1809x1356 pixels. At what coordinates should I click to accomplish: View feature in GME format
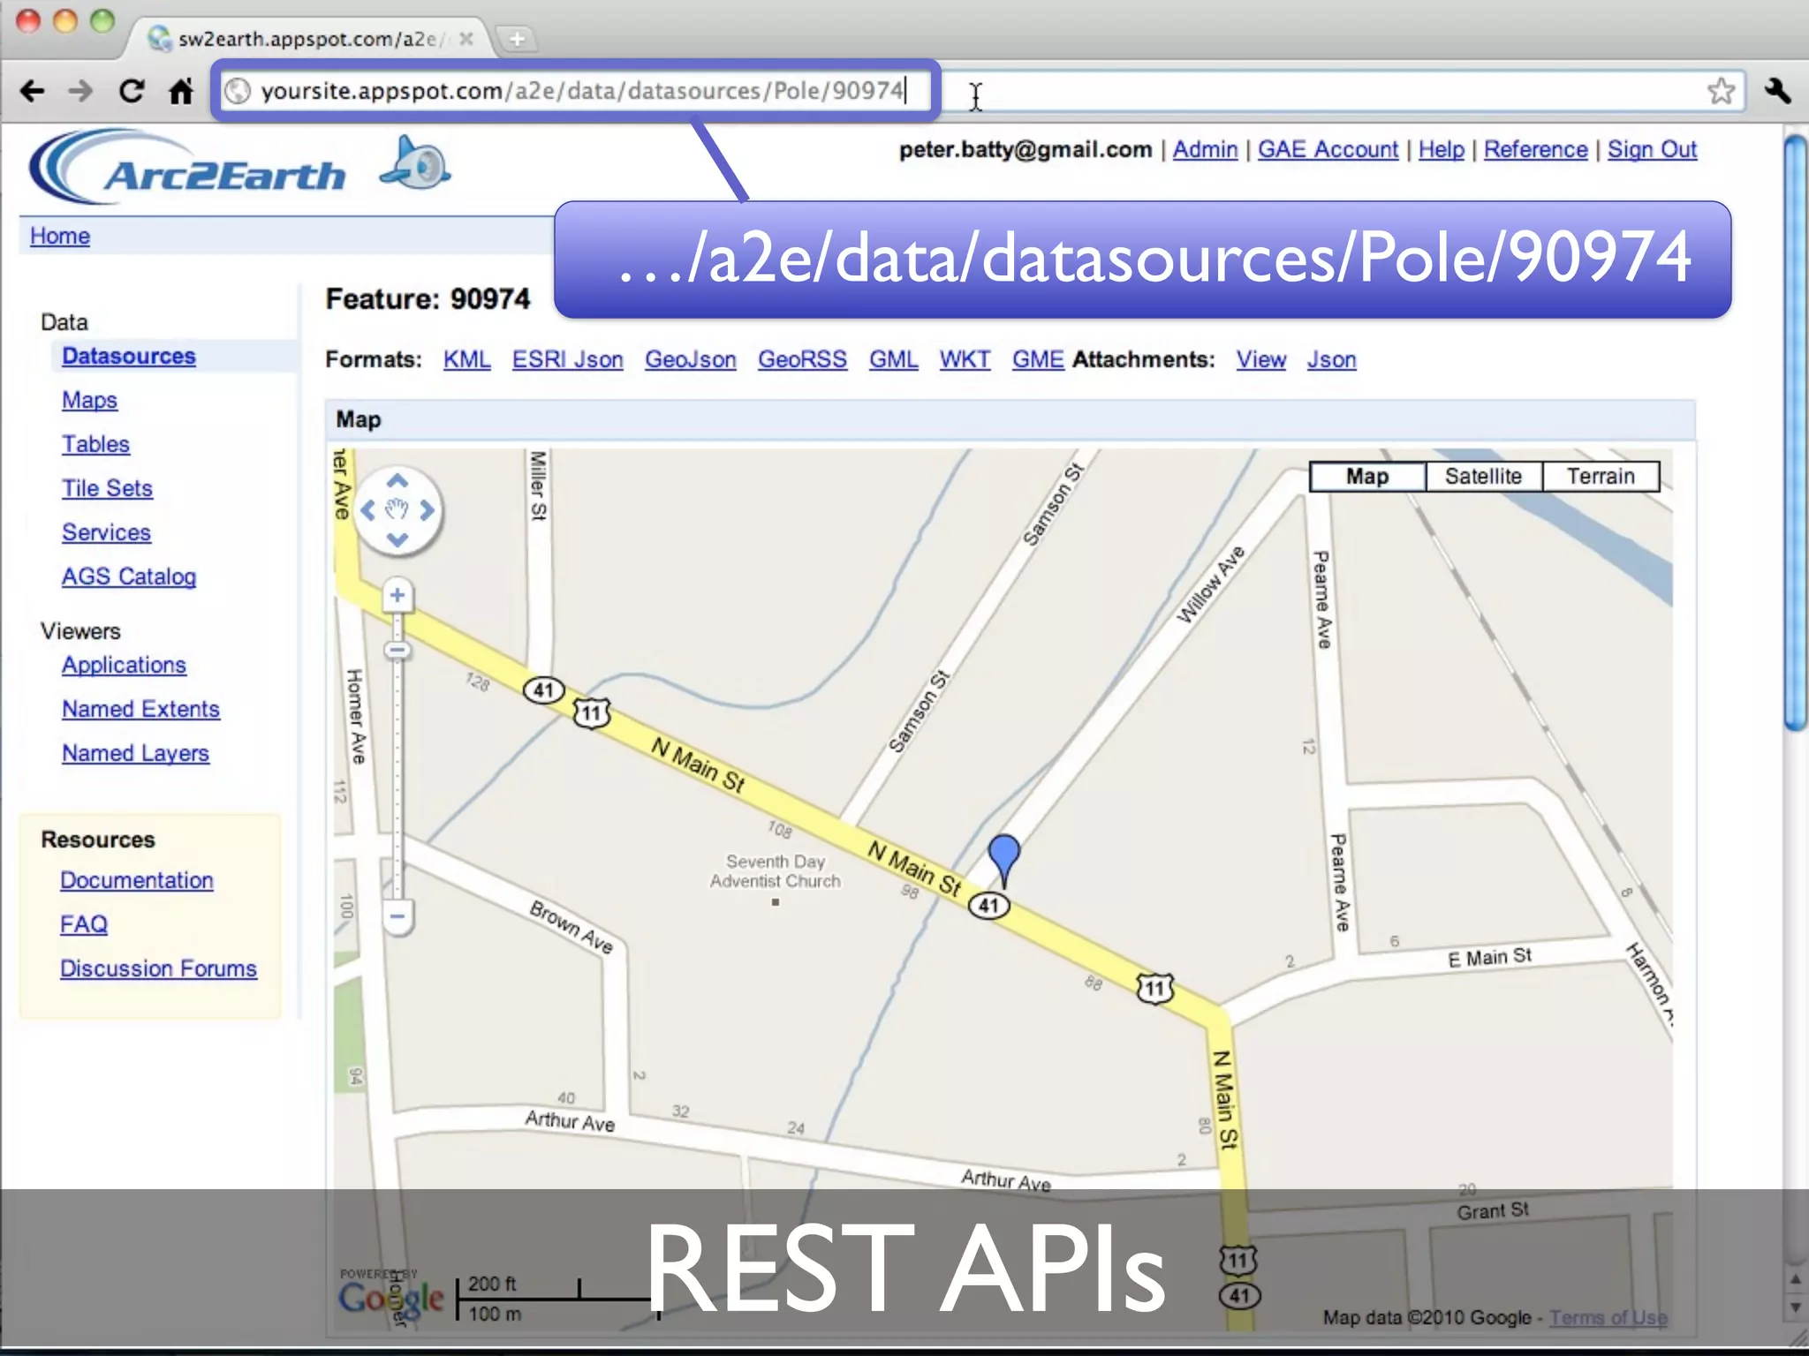point(1038,360)
